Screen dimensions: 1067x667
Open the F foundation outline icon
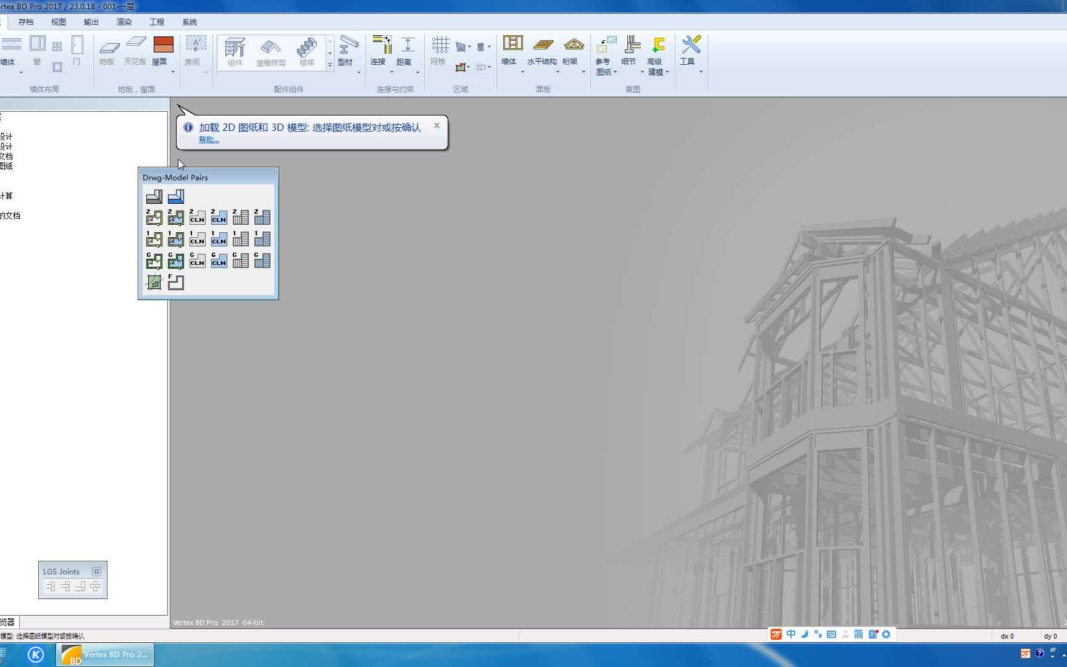coord(176,282)
